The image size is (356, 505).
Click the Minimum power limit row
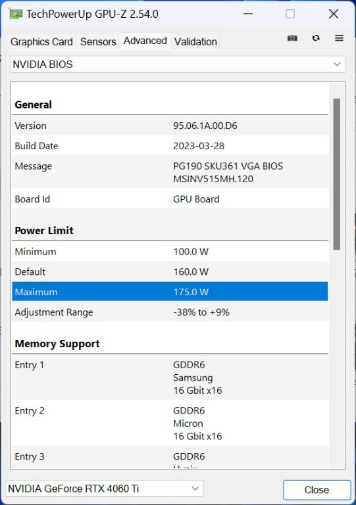(170, 251)
